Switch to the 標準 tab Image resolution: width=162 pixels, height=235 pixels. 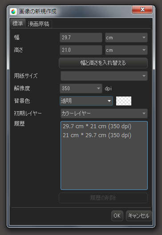(18, 24)
